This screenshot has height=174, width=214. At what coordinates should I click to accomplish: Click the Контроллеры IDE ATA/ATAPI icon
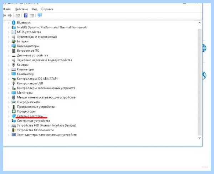pyautogui.click(x=14, y=79)
